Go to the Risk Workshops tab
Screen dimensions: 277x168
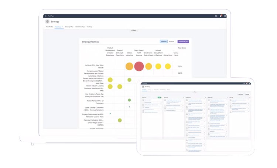click(x=80, y=27)
